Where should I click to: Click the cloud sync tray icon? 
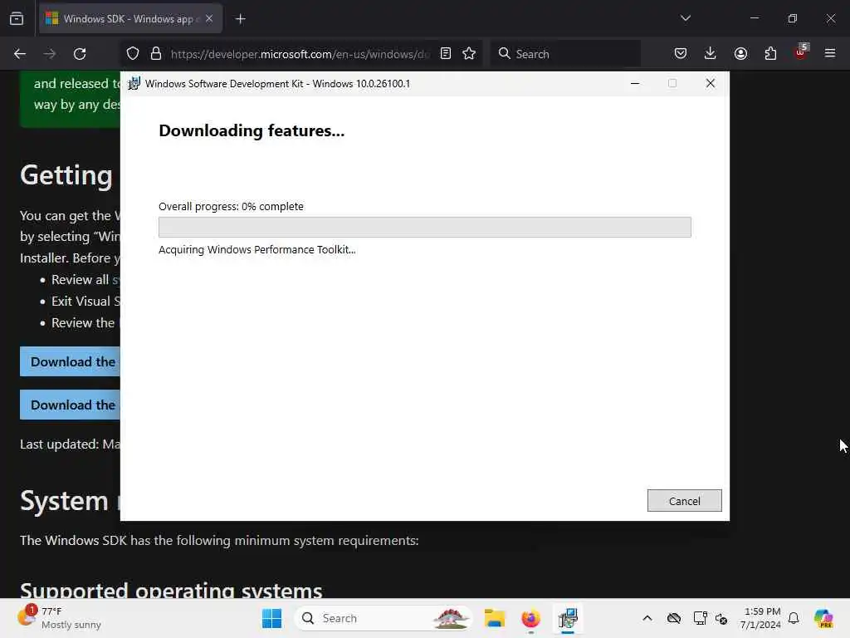[674, 618]
